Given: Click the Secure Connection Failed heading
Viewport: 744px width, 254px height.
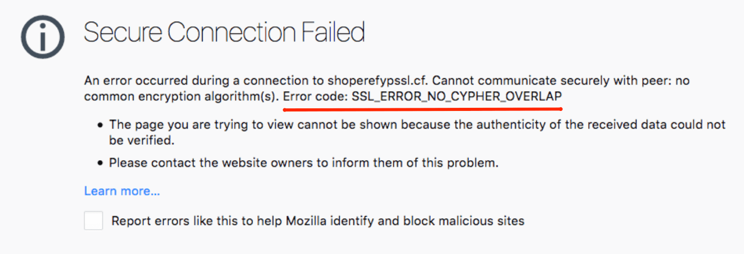Looking at the screenshot, I should coord(224,33).
